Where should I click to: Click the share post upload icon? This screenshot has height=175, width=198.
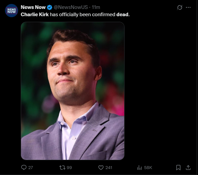(188, 167)
